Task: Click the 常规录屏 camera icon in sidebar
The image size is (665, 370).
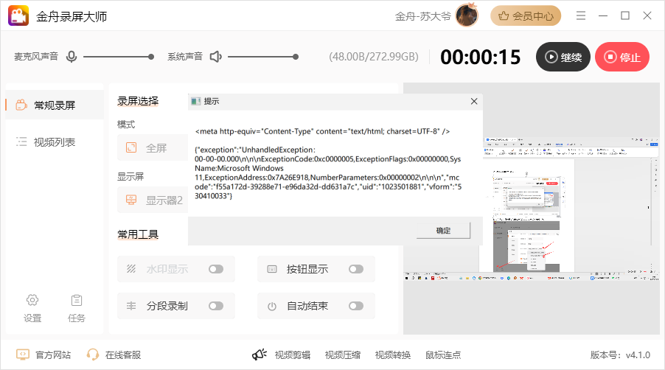Action: tap(21, 105)
